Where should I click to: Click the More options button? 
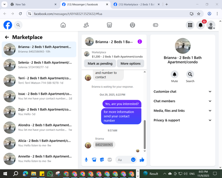131,64
